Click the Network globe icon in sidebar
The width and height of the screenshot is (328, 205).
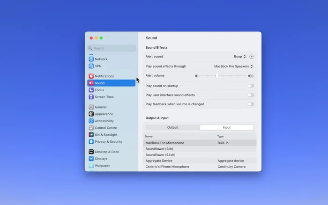click(x=91, y=59)
